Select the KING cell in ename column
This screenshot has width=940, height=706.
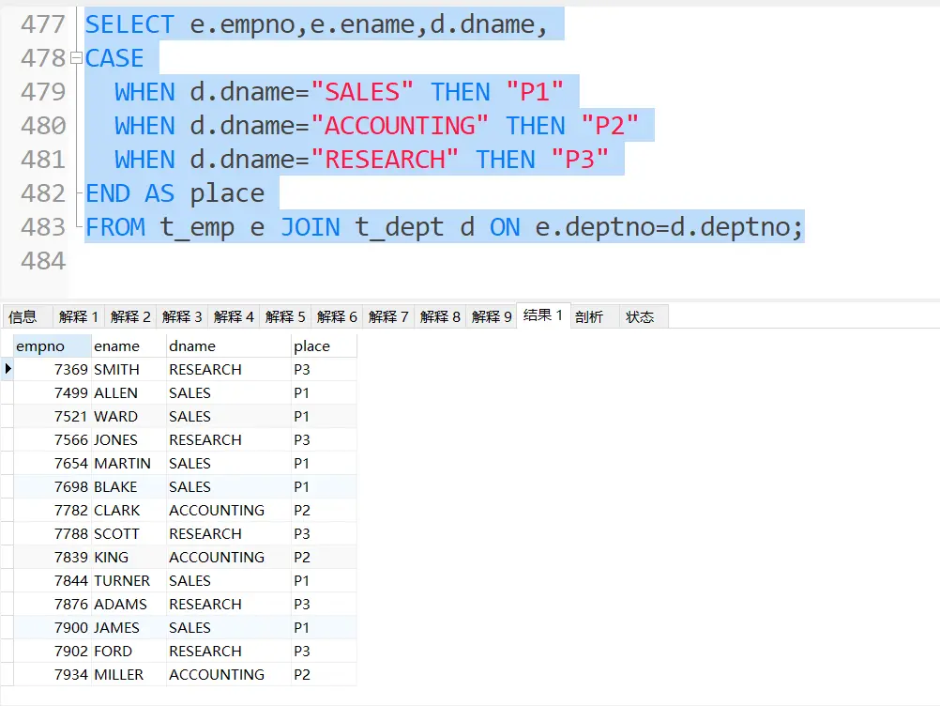pos(112,557)
